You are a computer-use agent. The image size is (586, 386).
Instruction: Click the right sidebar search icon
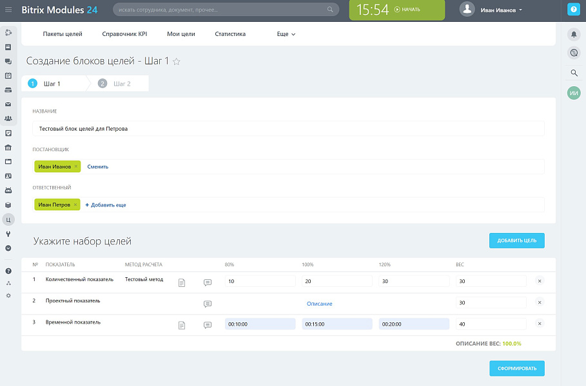pyautogui.click(x=574, y=73)
